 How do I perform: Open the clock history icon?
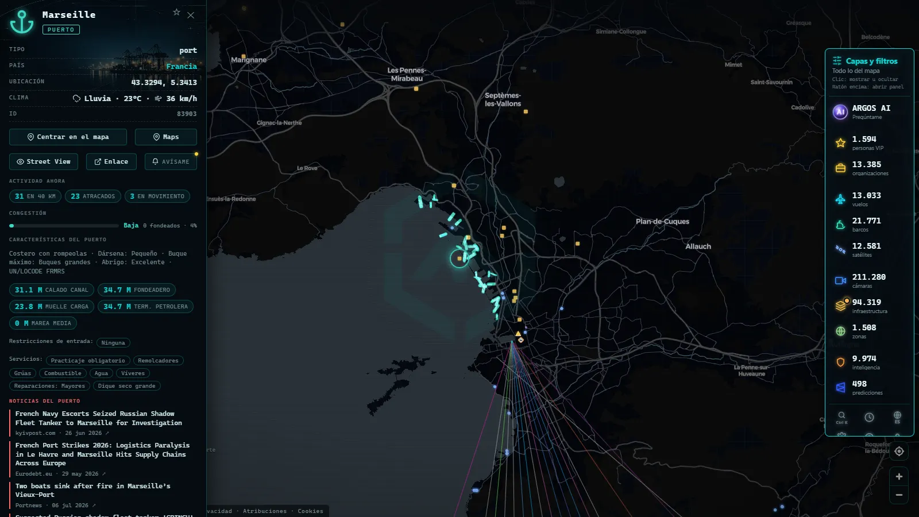[x=869, y=417]
